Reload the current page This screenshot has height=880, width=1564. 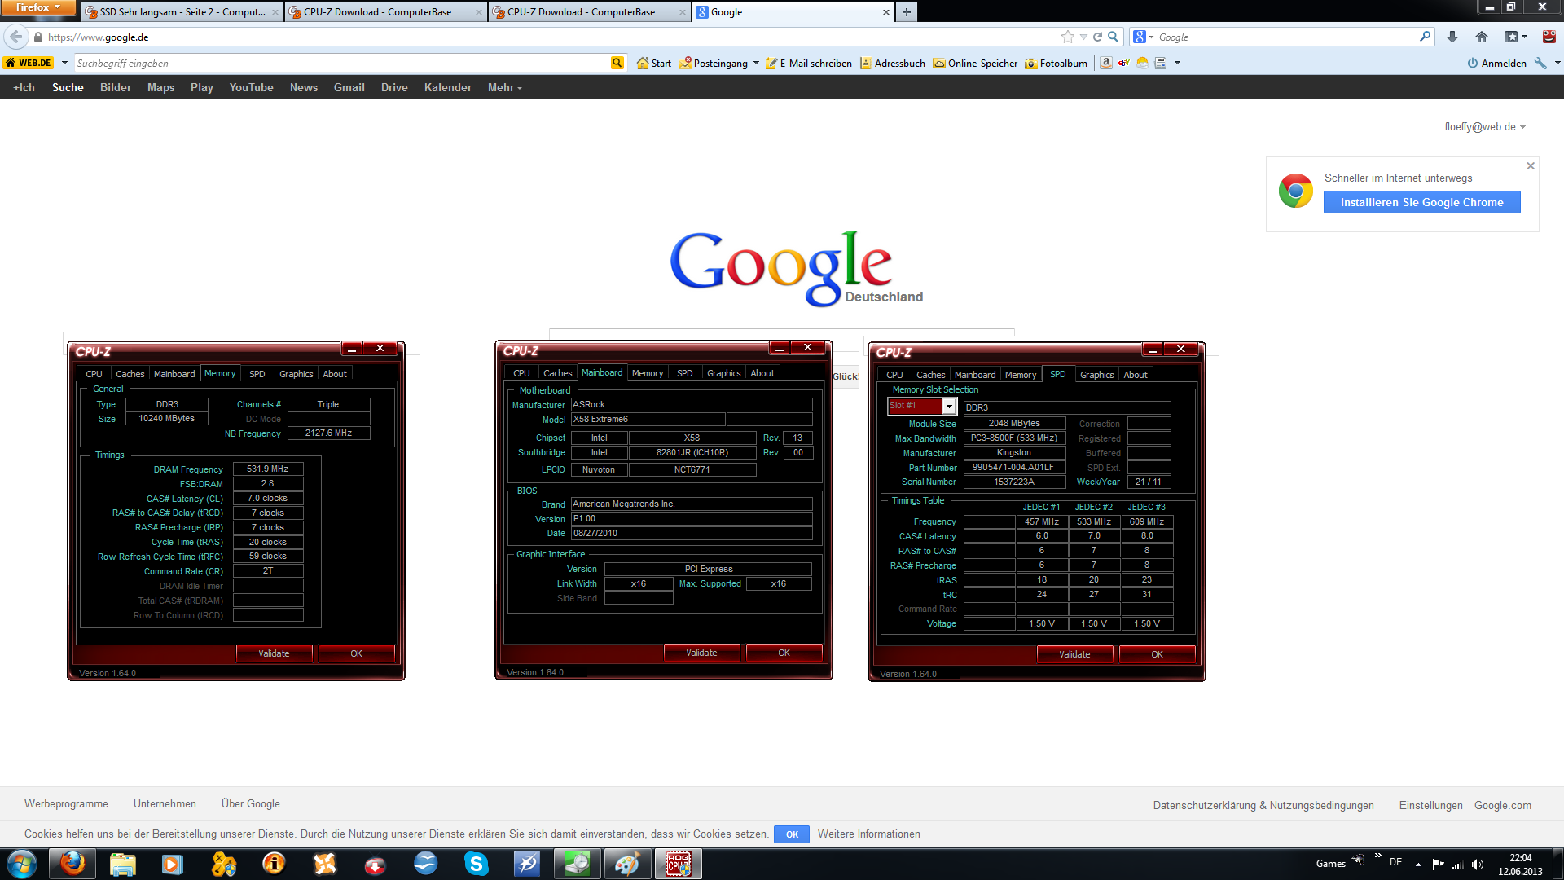[x=1097, y=37]
